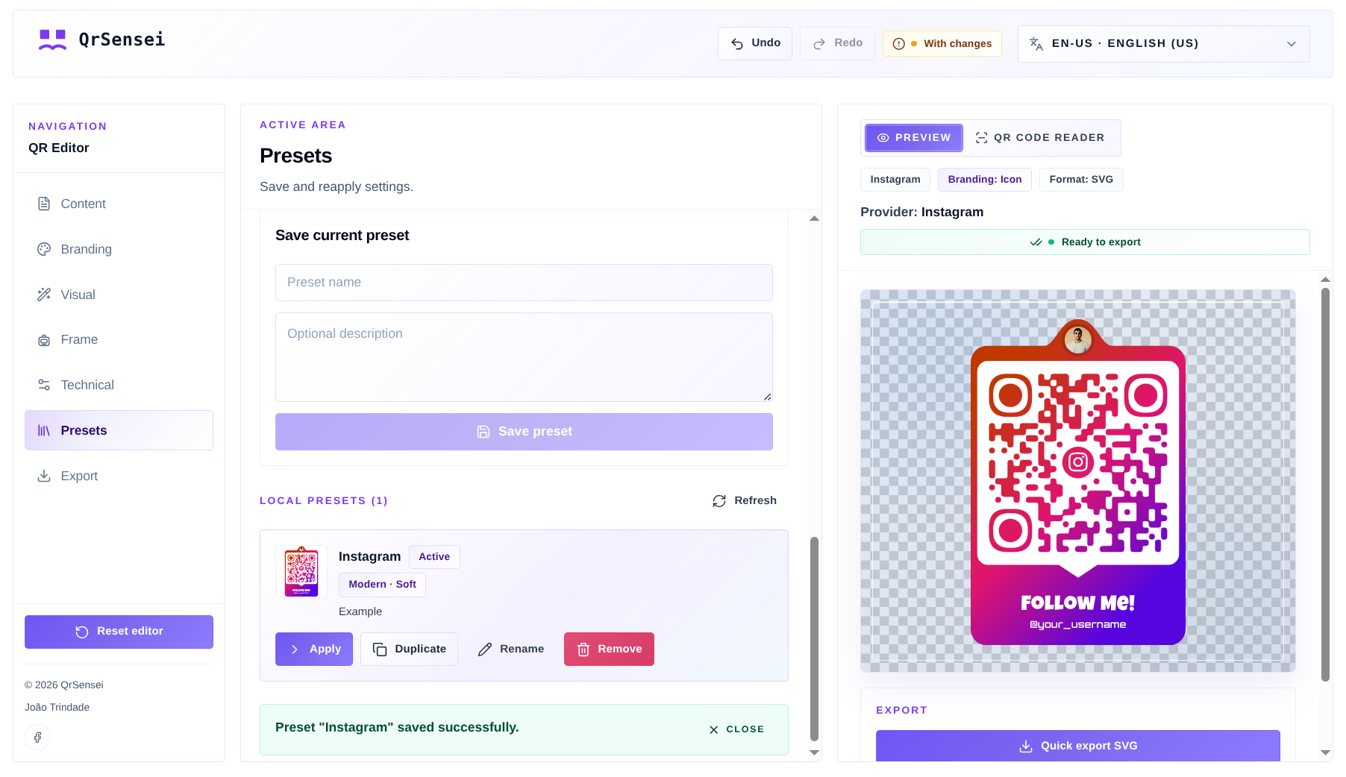Rename the Instagram preset
This screenshot has height=777, width=1346.
511,649
